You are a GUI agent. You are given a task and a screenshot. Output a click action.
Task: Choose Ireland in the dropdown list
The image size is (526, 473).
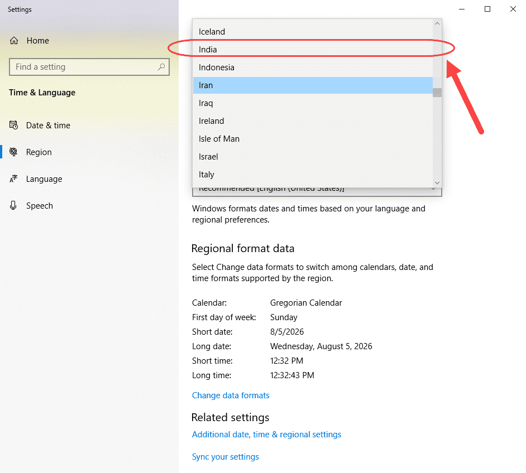[x=313, y=121]
